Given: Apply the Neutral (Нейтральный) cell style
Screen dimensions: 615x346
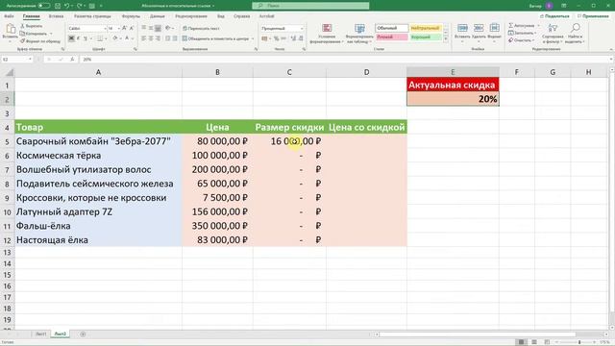Looking at the screenshot, I should (x=426, y=28).
